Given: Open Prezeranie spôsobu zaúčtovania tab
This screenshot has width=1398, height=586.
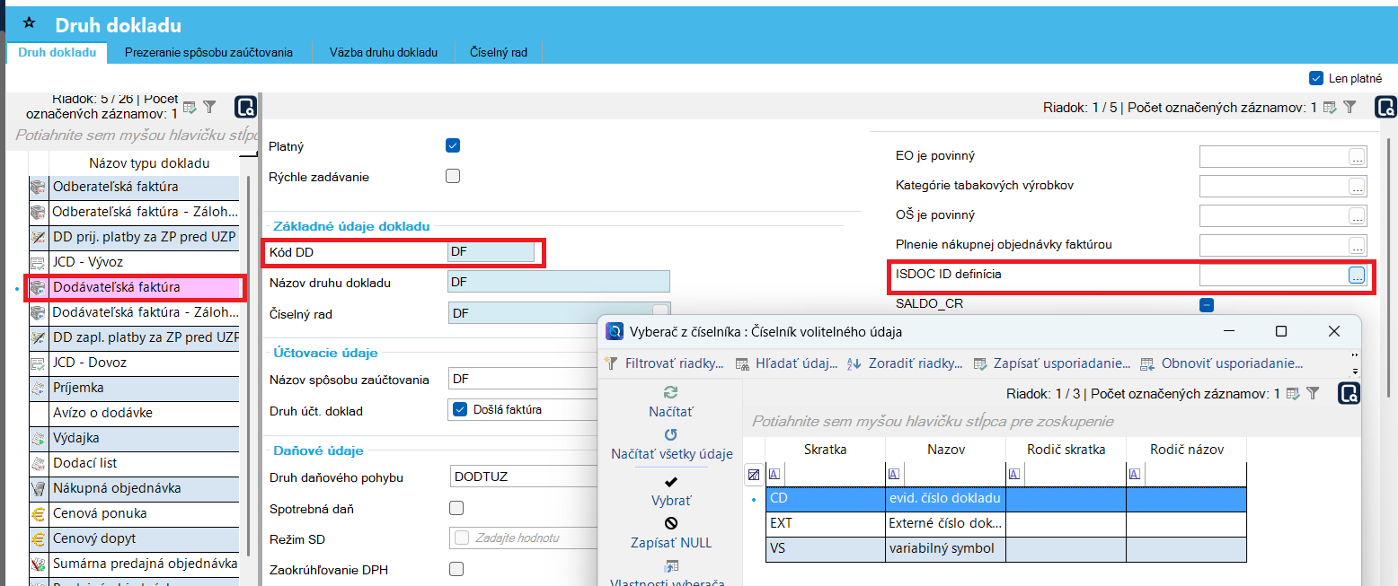Looking at the screenshot, I should pyautogui.click(x=208, y=52).
